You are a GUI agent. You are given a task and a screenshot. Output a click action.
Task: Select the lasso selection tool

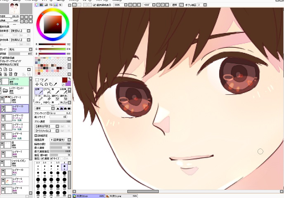click(42, 80)
